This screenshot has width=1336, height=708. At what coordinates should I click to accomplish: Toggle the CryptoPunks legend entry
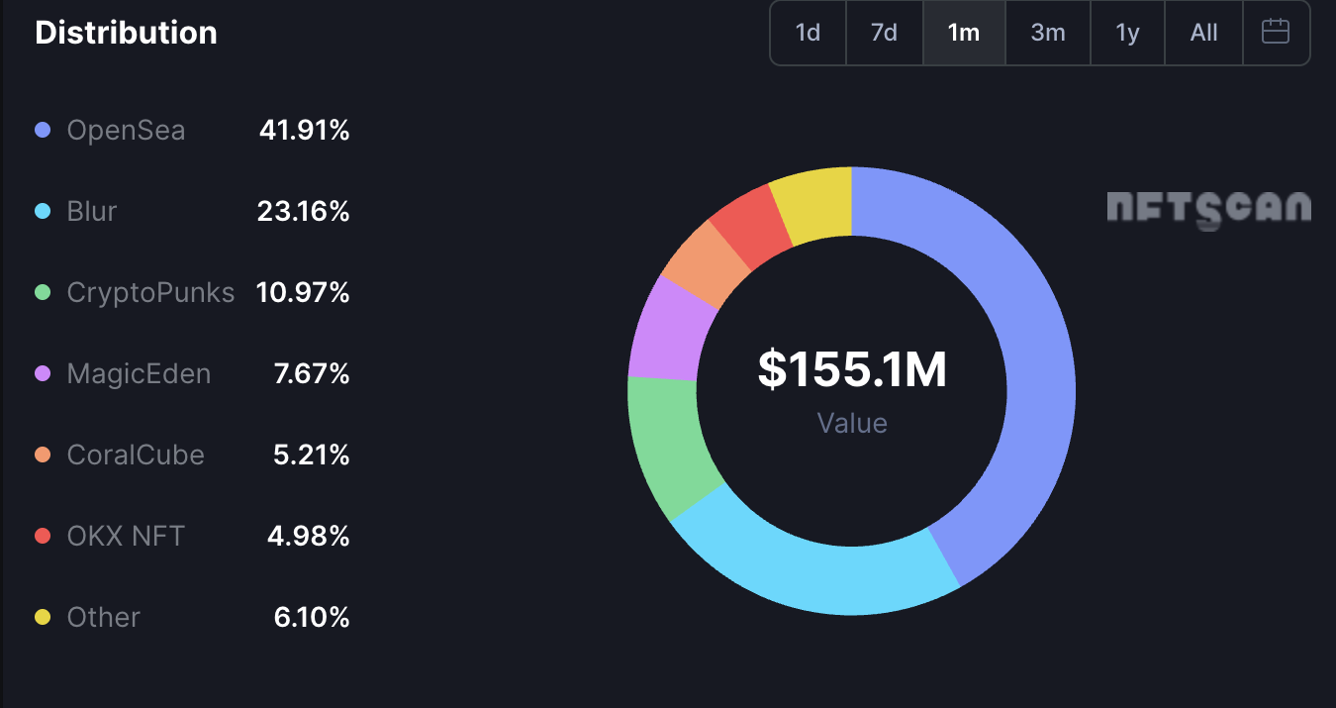(149, 292)
